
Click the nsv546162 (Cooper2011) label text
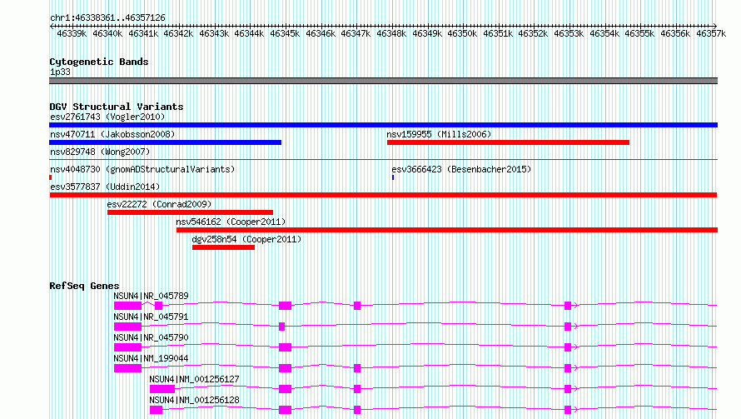coord(231,222)
